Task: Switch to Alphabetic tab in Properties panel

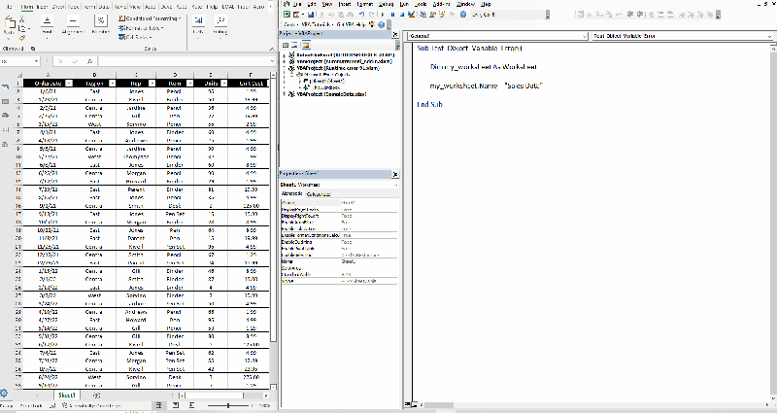Action: point(292,193)
